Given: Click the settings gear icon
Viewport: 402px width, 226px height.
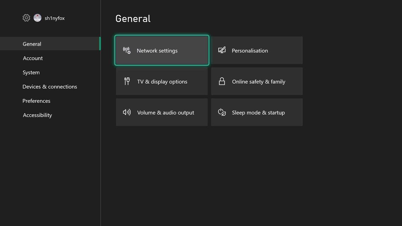Looking at the screenshot, I should point(26,18).
